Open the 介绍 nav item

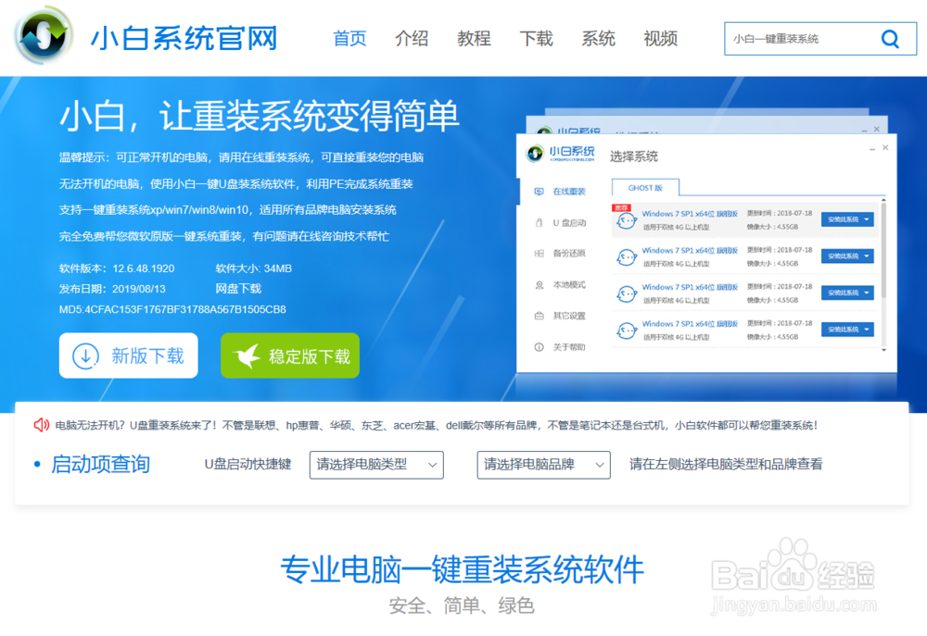click(412, 39)
